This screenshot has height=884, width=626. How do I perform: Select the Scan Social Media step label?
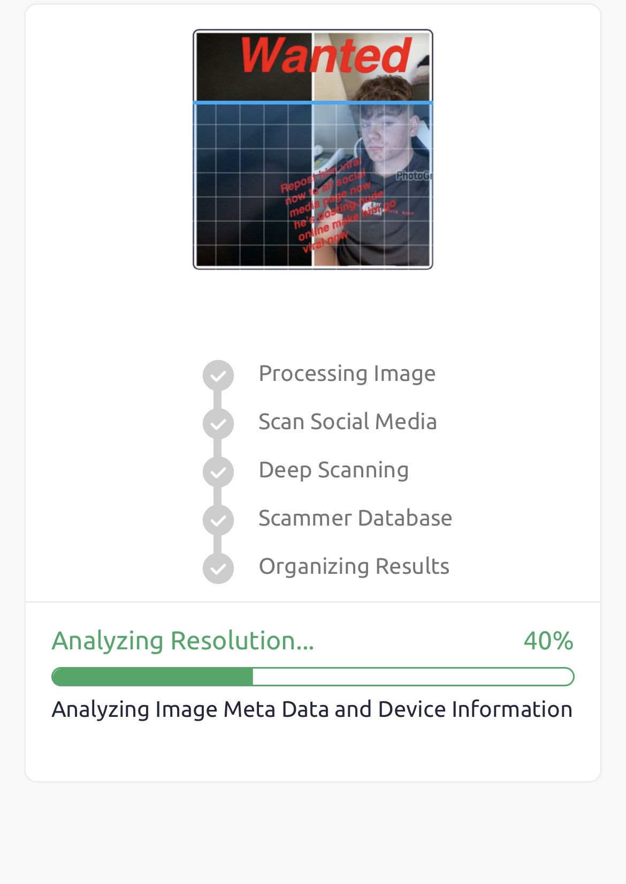coord(347,422)
